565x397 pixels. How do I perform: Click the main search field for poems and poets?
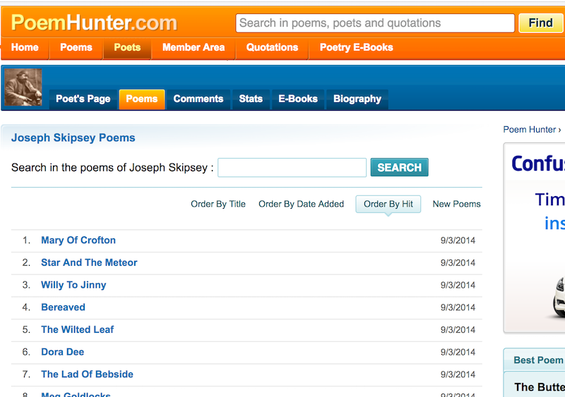click(x=374, y=23)
